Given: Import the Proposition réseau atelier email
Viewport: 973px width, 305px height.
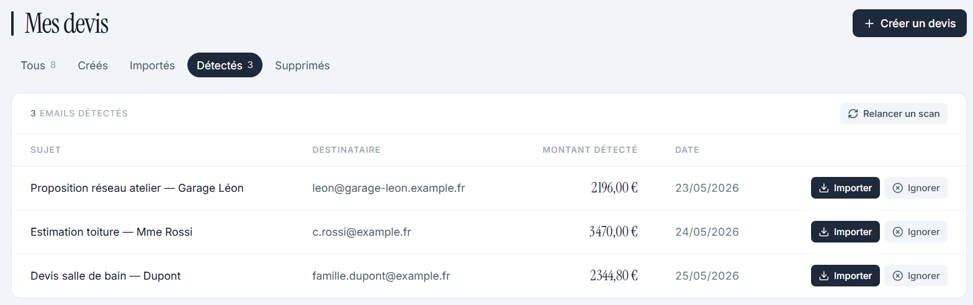Looking at the screenshot, I should point(845,188).
